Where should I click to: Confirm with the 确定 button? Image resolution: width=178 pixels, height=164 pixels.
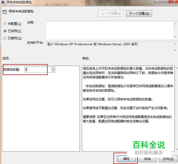(x=126, y=159)
